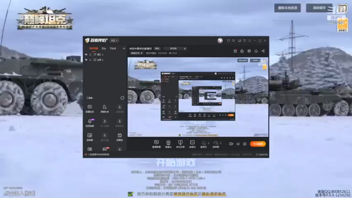
Task: Toggle visibility of 全屏 1 source
Action: [x=86, y=60]
